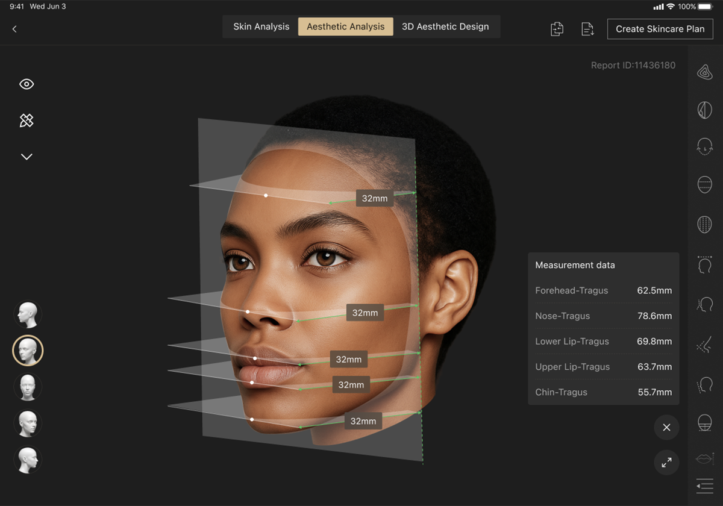The height and width of the screenshot is (506, 723).
Task: Click the export report document icon
Action: click(x=587, y=29)
